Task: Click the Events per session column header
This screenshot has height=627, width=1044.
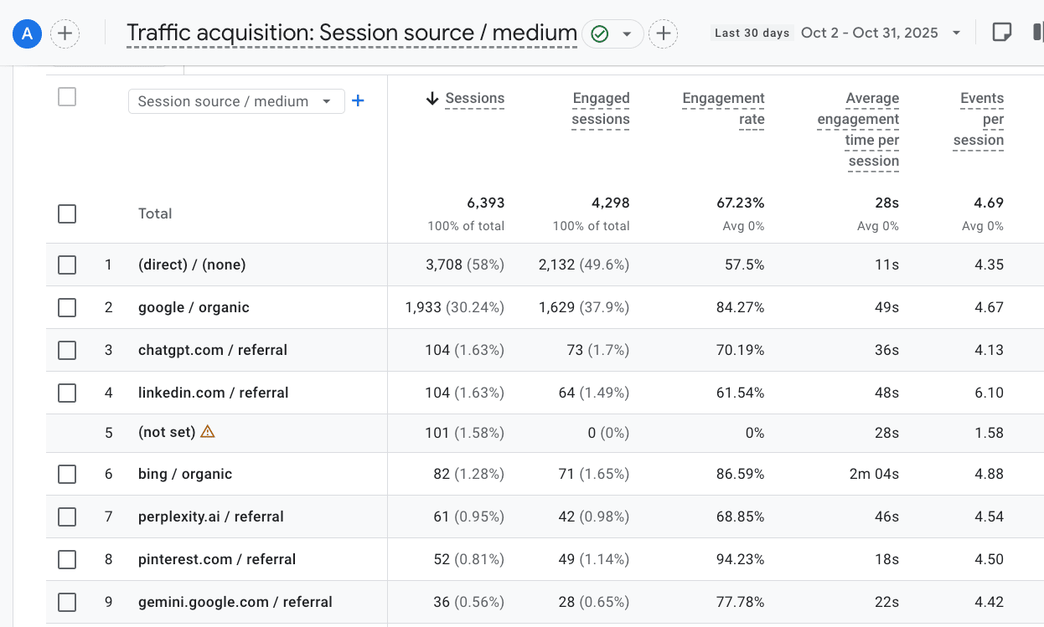Action: pyautogui.click(x=979, y=119)
